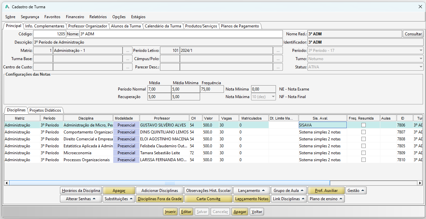Open the Estágios menu

coord(138,17)
